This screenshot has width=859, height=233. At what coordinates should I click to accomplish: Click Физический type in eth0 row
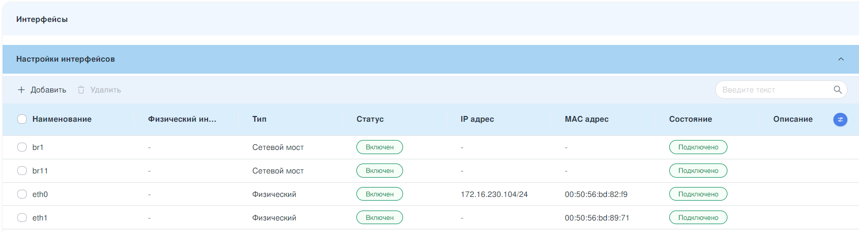[x=274, y=194]
